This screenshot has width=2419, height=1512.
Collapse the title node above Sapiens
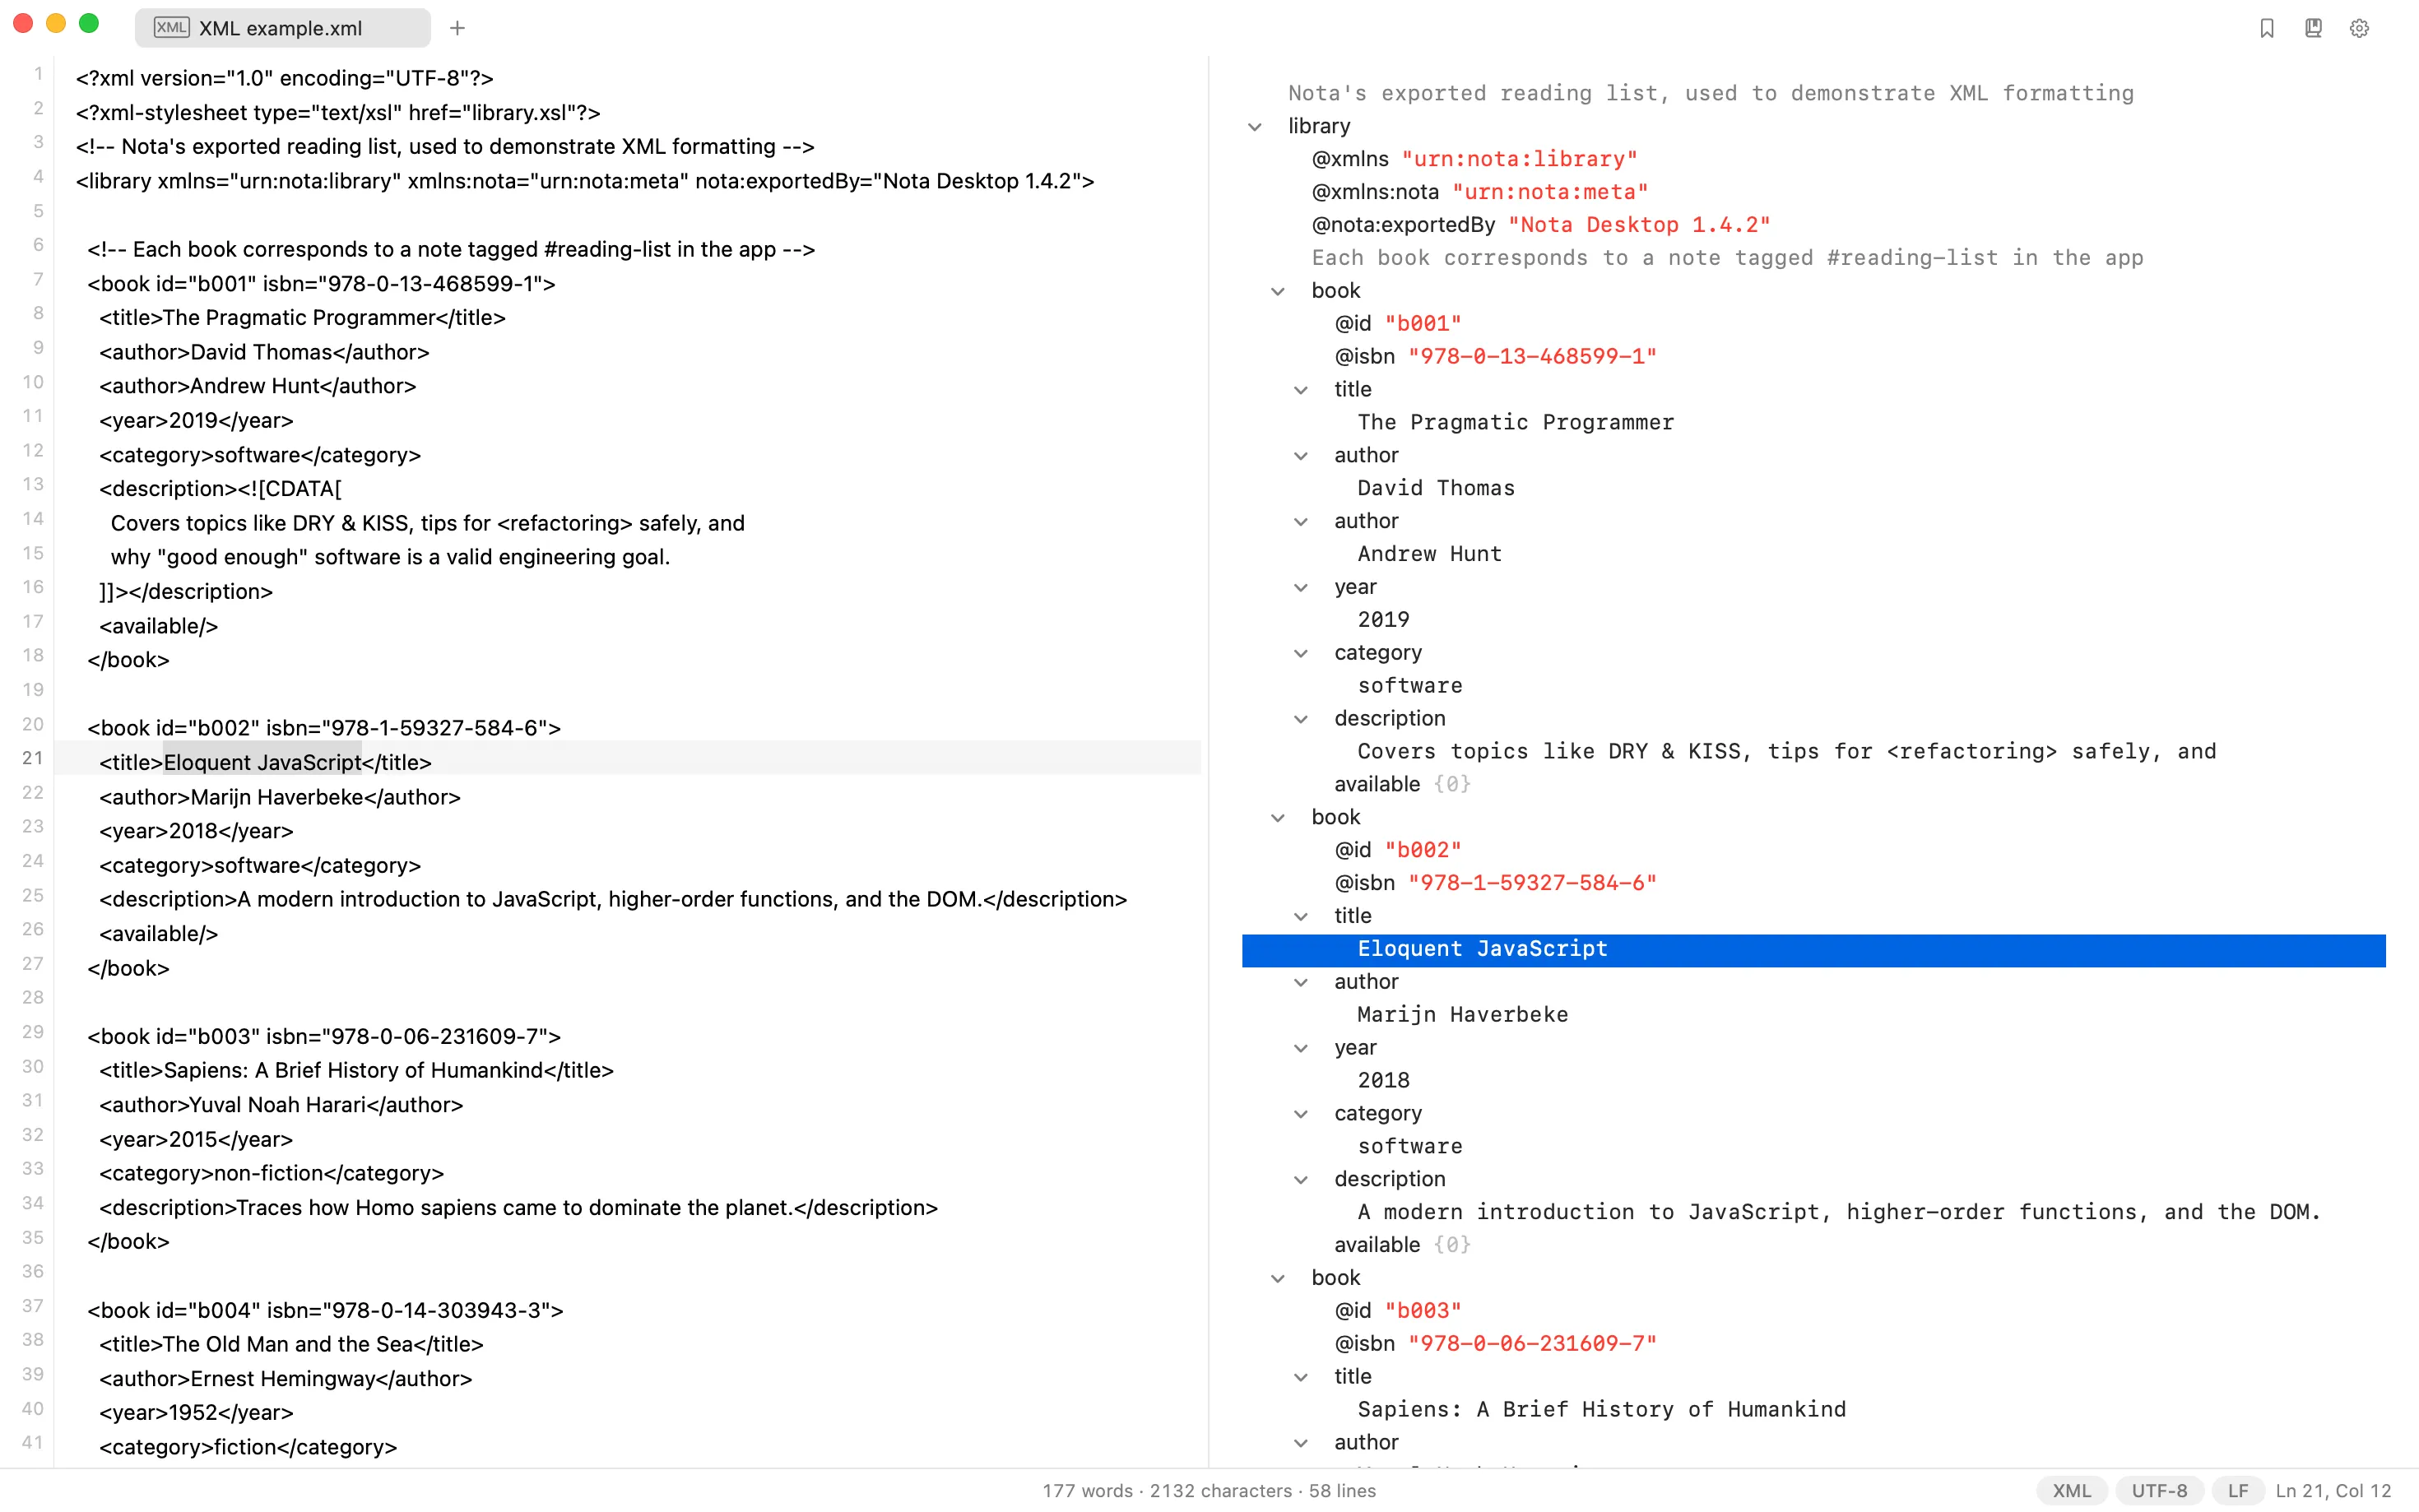pos(1301,1378)
